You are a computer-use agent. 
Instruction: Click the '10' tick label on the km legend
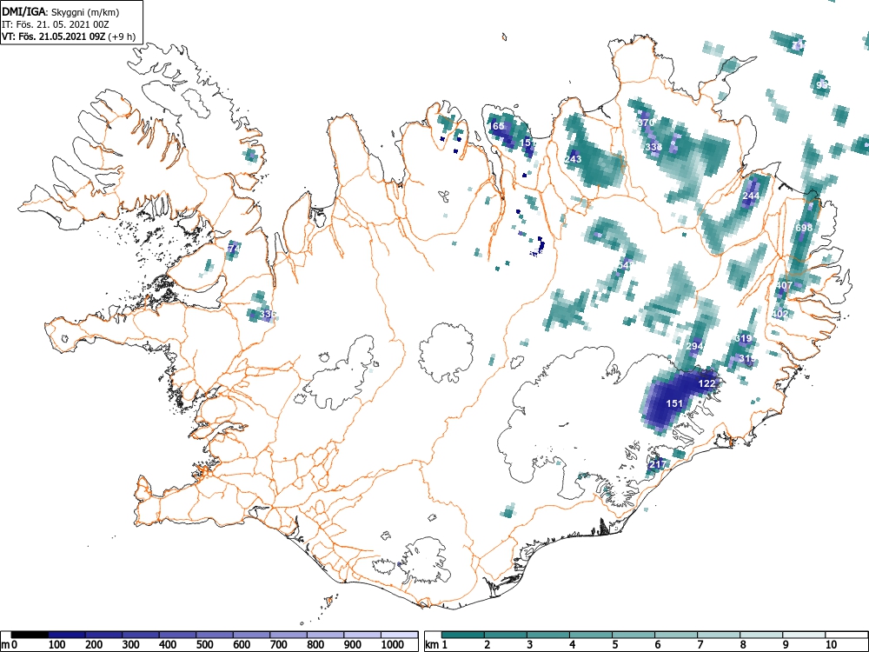pyautogui.click(x=831, y=645)
